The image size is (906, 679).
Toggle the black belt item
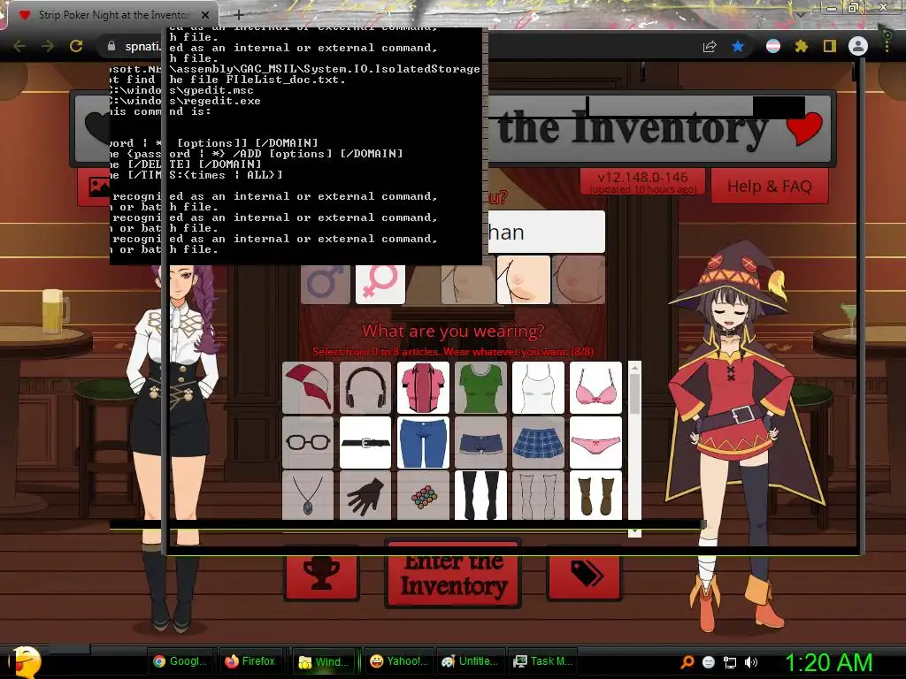point(365,443)
